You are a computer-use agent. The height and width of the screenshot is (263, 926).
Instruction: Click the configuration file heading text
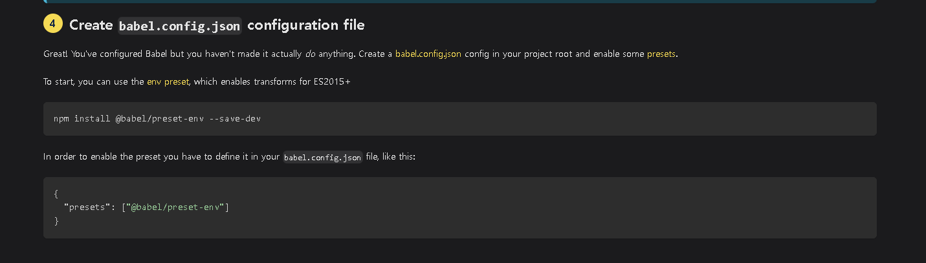pos(306,25)
